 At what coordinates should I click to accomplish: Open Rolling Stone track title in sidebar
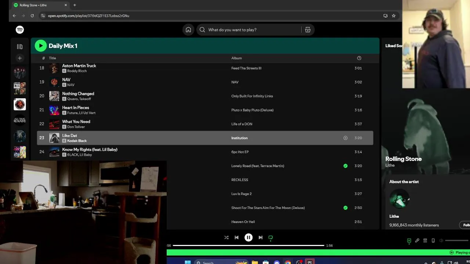pyautogui.click(x=404, y=159)
